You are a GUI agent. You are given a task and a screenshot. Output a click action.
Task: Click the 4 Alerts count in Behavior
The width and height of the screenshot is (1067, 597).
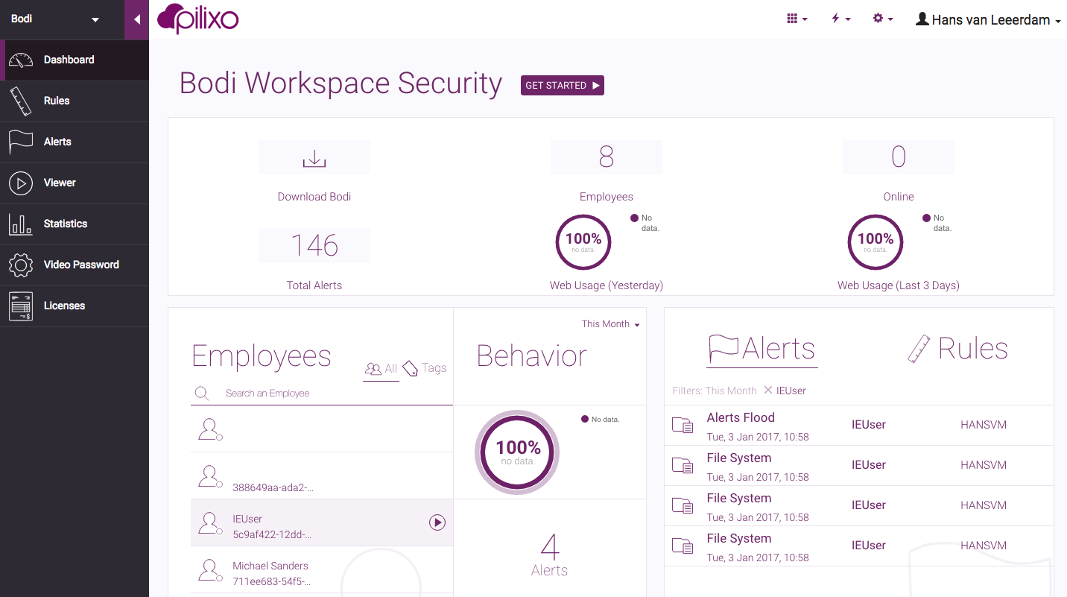tap(550, 548)
